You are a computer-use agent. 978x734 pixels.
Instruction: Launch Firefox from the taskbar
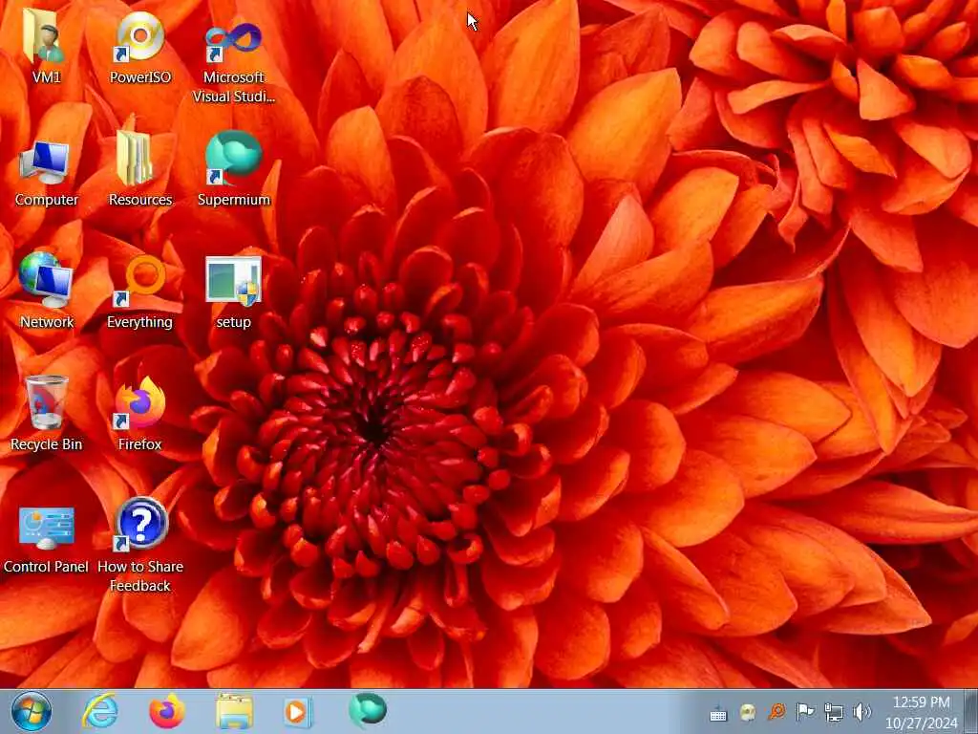pos(167,711)
